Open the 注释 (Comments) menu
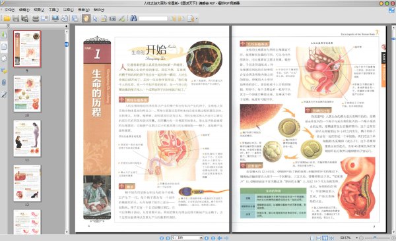The height and width of the screenshot is (241, 396). [x=68, y=10]
